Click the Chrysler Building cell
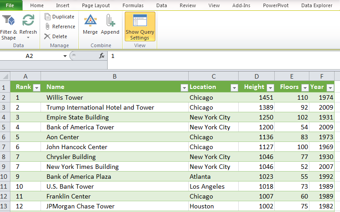The image size is (340, 212). pyautogui.click(x=114, y=157)
